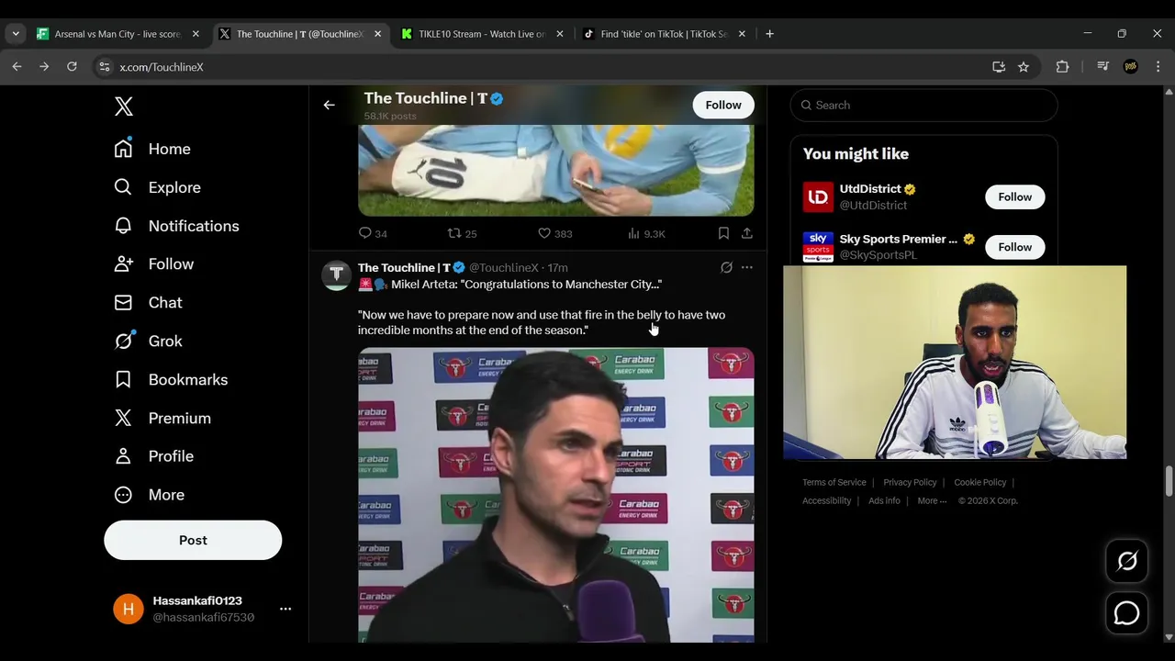Open Profile in sidebar
This screenshot has width=1175, height=661.
pyautogui.click(x=153, y=456)
